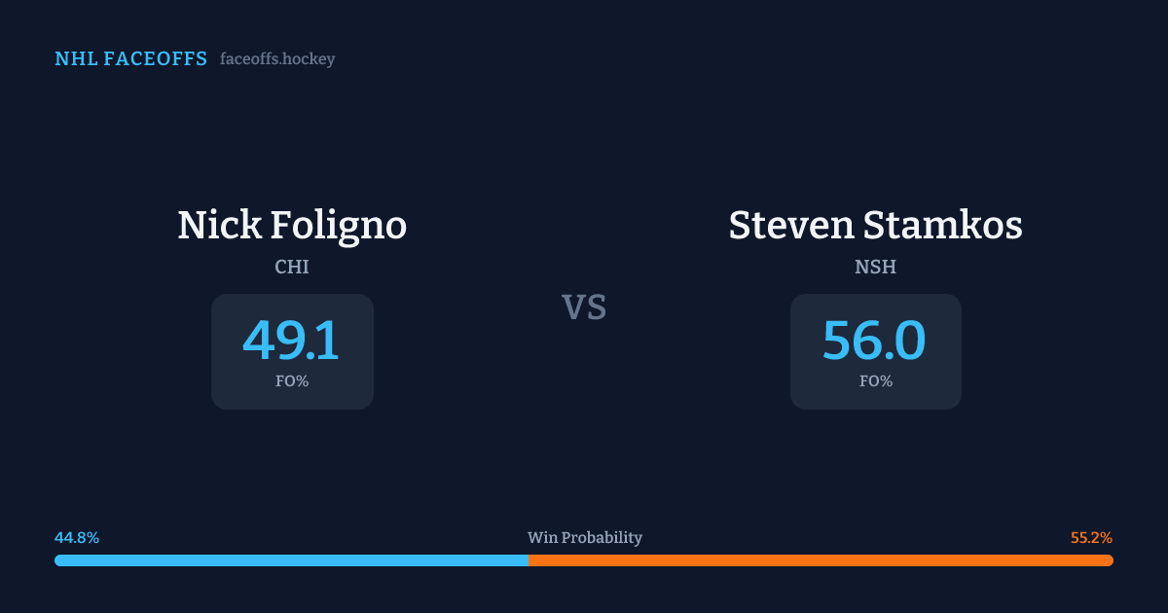The height and width of the screenshot is (613, 1168).
Task: Select the Steven Stamkos player name
Action: 875,226
